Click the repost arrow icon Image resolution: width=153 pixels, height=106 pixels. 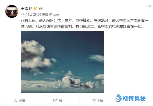[x=55, y=101]
